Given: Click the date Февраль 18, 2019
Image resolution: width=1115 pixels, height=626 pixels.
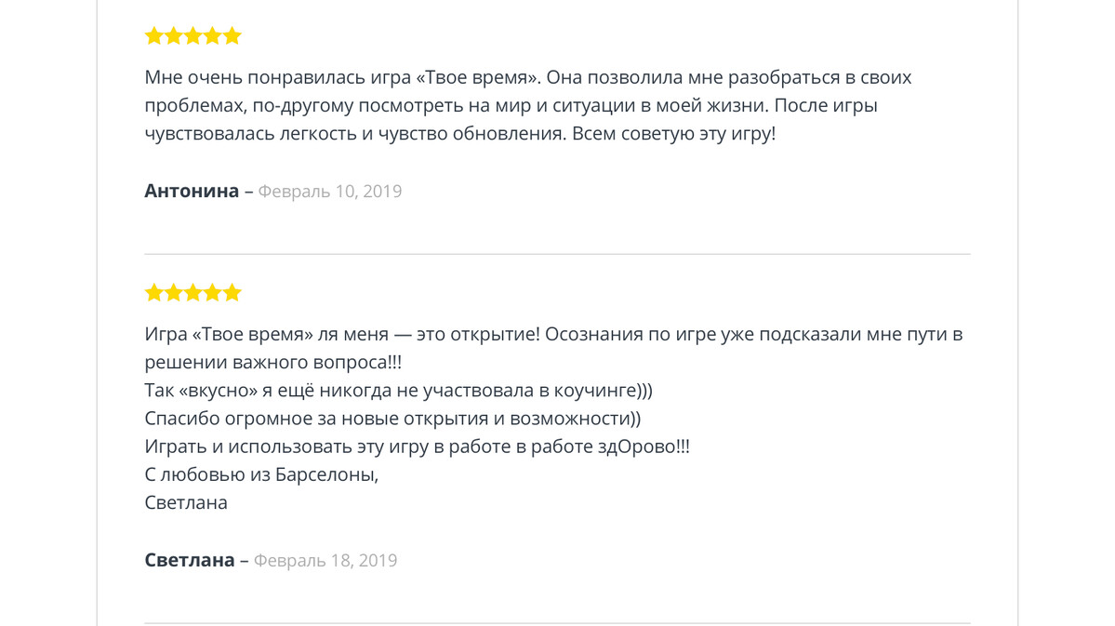Looking at the screenshot, I should tap(325, 561).
